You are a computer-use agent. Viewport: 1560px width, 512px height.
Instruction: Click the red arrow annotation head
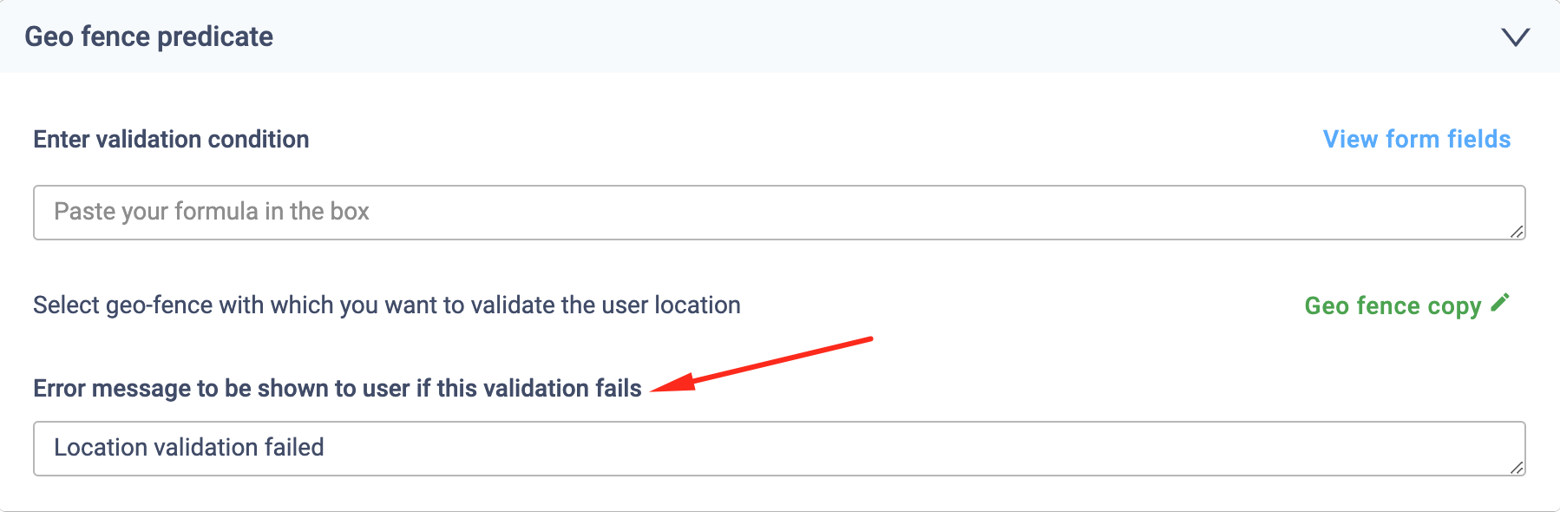670,384
